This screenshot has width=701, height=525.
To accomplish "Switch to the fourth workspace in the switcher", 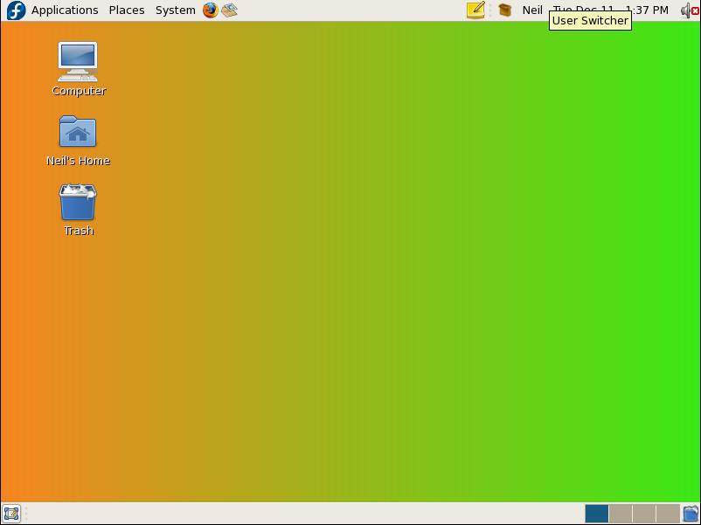I will pyautogui.click(x=666, y=514).
